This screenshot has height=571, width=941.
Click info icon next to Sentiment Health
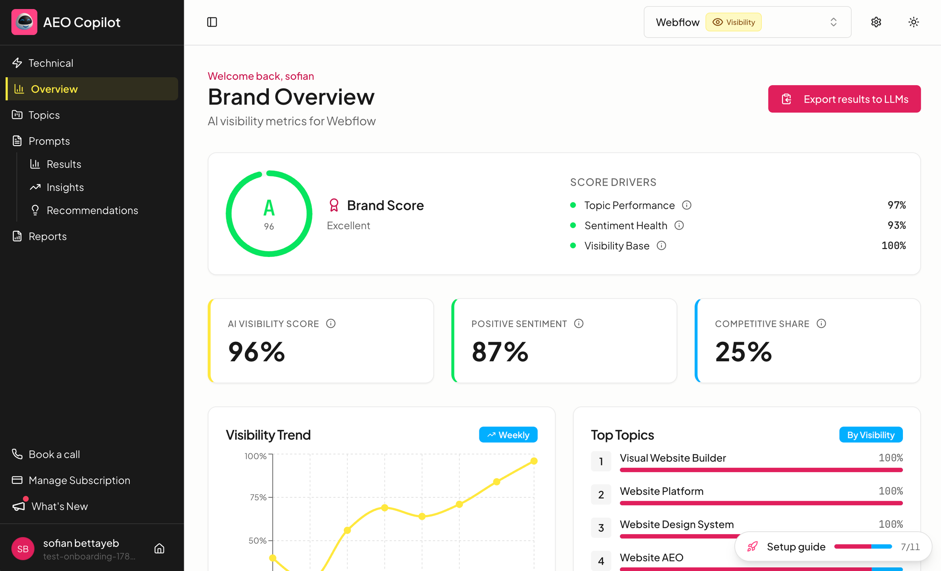coord(679,225)
